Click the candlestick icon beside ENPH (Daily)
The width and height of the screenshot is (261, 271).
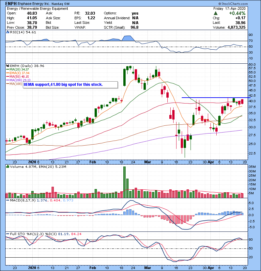pyautogui.click(x=8, y=66)
